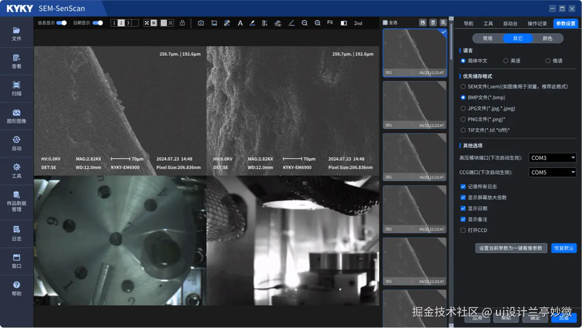
Task: Choose PNG文件 storage format radio
Action: [463, 120]
